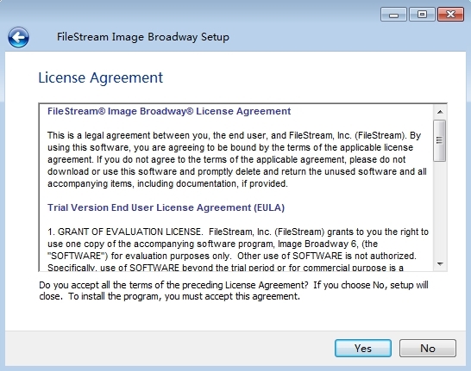Go back using the blue arrow button

(18, 38)
